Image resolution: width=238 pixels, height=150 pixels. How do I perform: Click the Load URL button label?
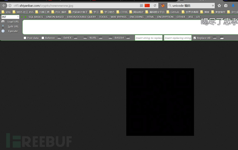[13, 22]
